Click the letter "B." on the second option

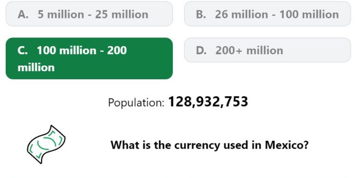pyautogui.click(x=201, y=14)
